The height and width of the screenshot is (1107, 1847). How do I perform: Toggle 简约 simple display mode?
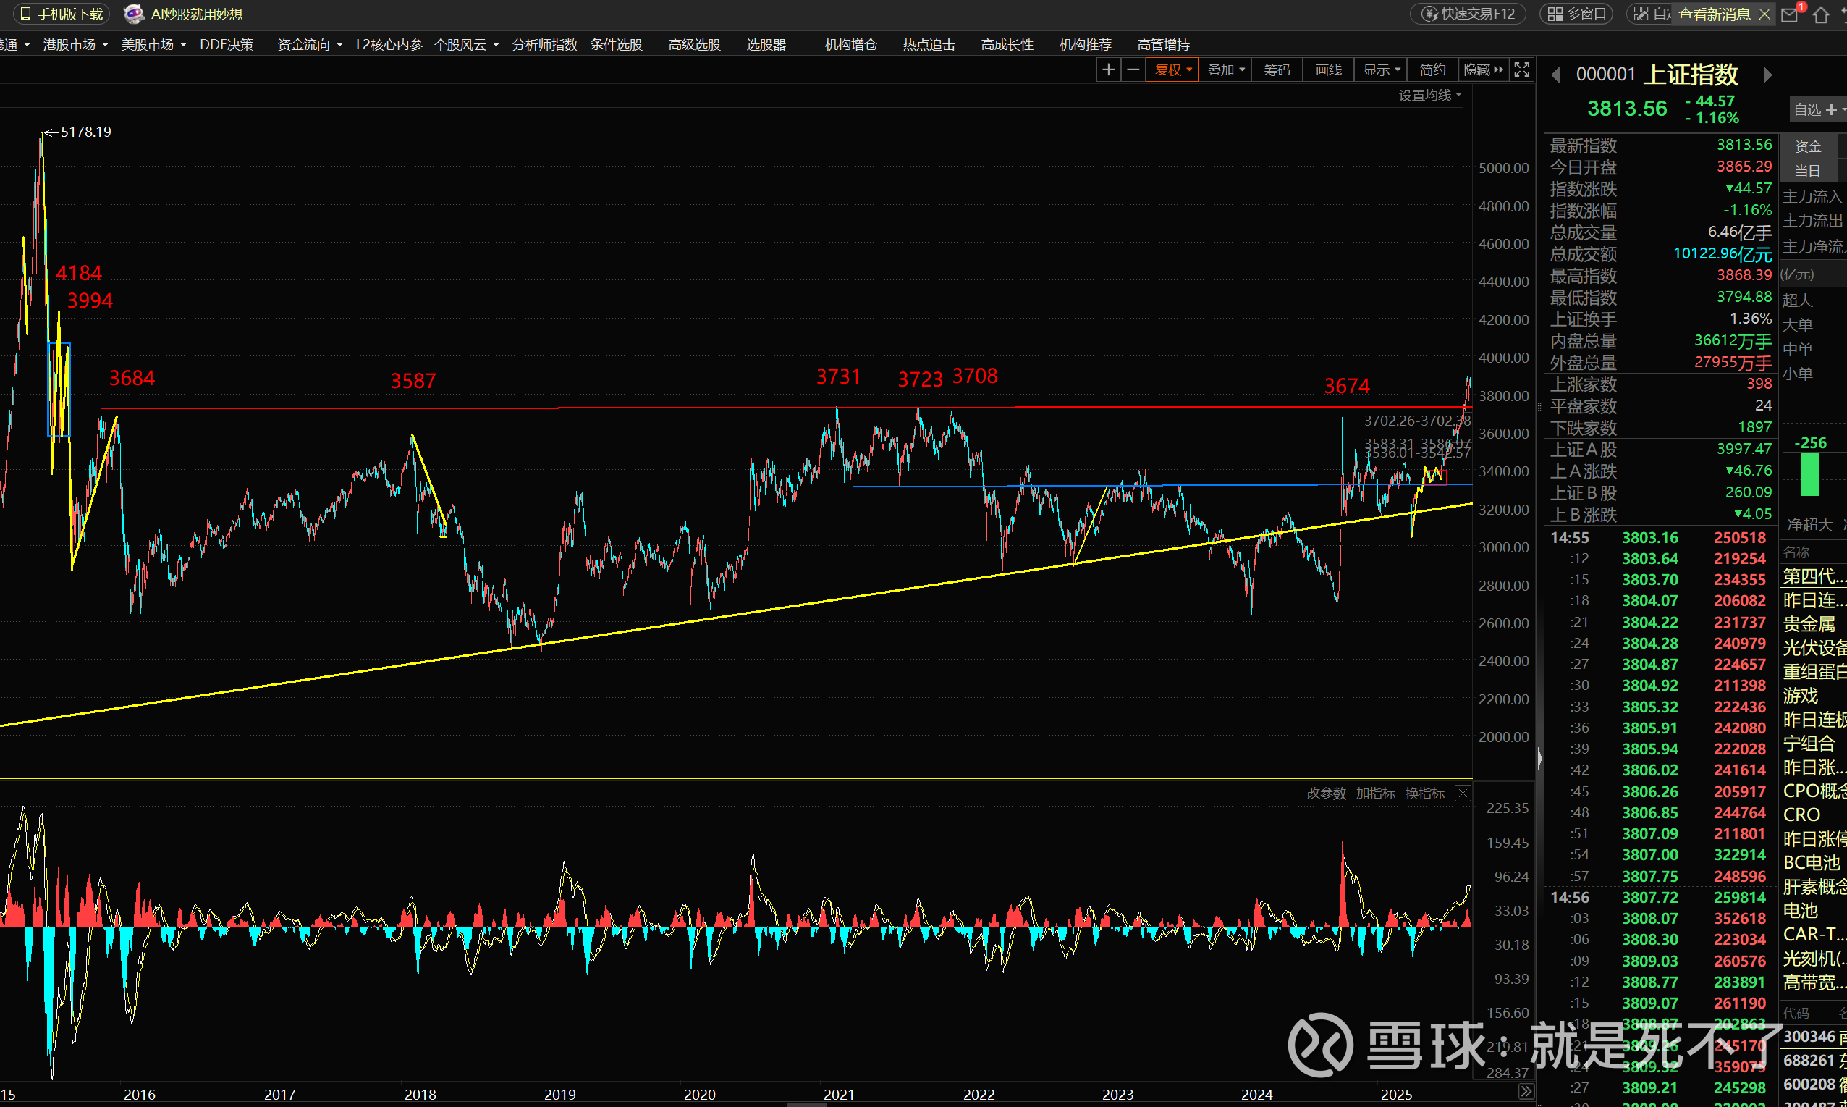[1432, 70]
